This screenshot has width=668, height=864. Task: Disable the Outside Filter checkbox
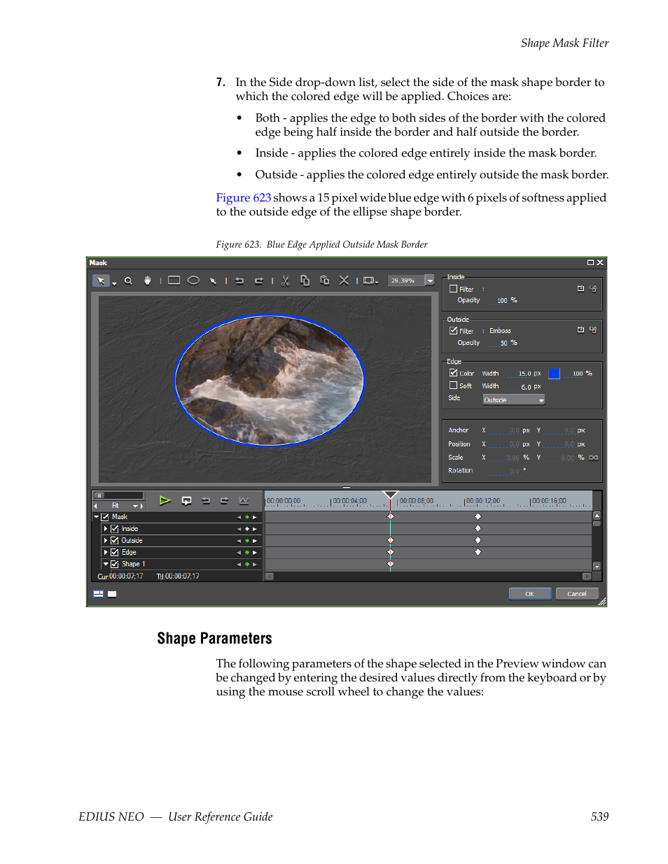coord(453,331)
